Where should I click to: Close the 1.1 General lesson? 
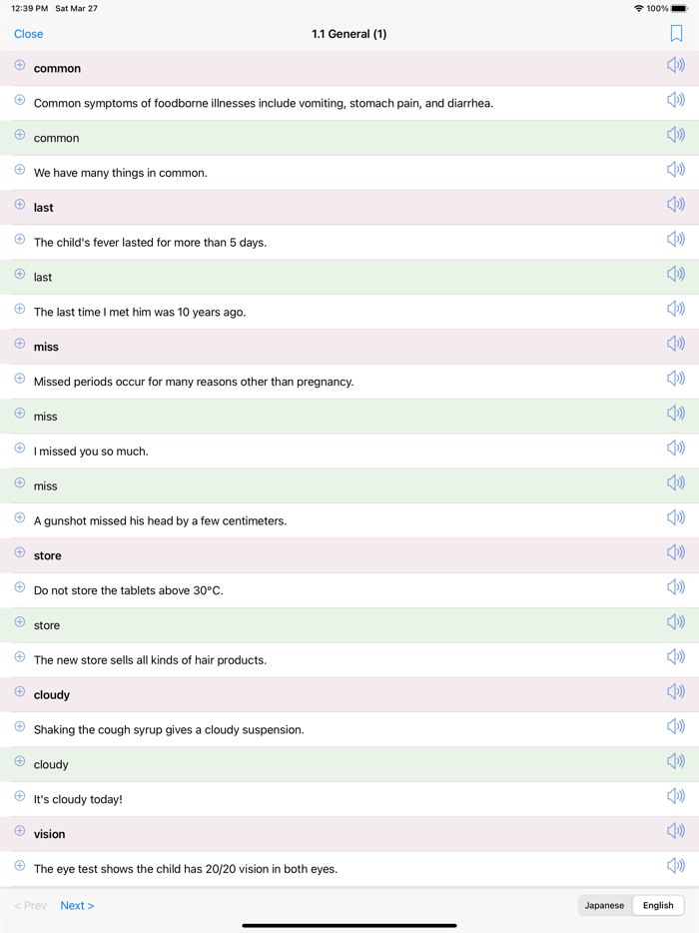click(29, 34)
